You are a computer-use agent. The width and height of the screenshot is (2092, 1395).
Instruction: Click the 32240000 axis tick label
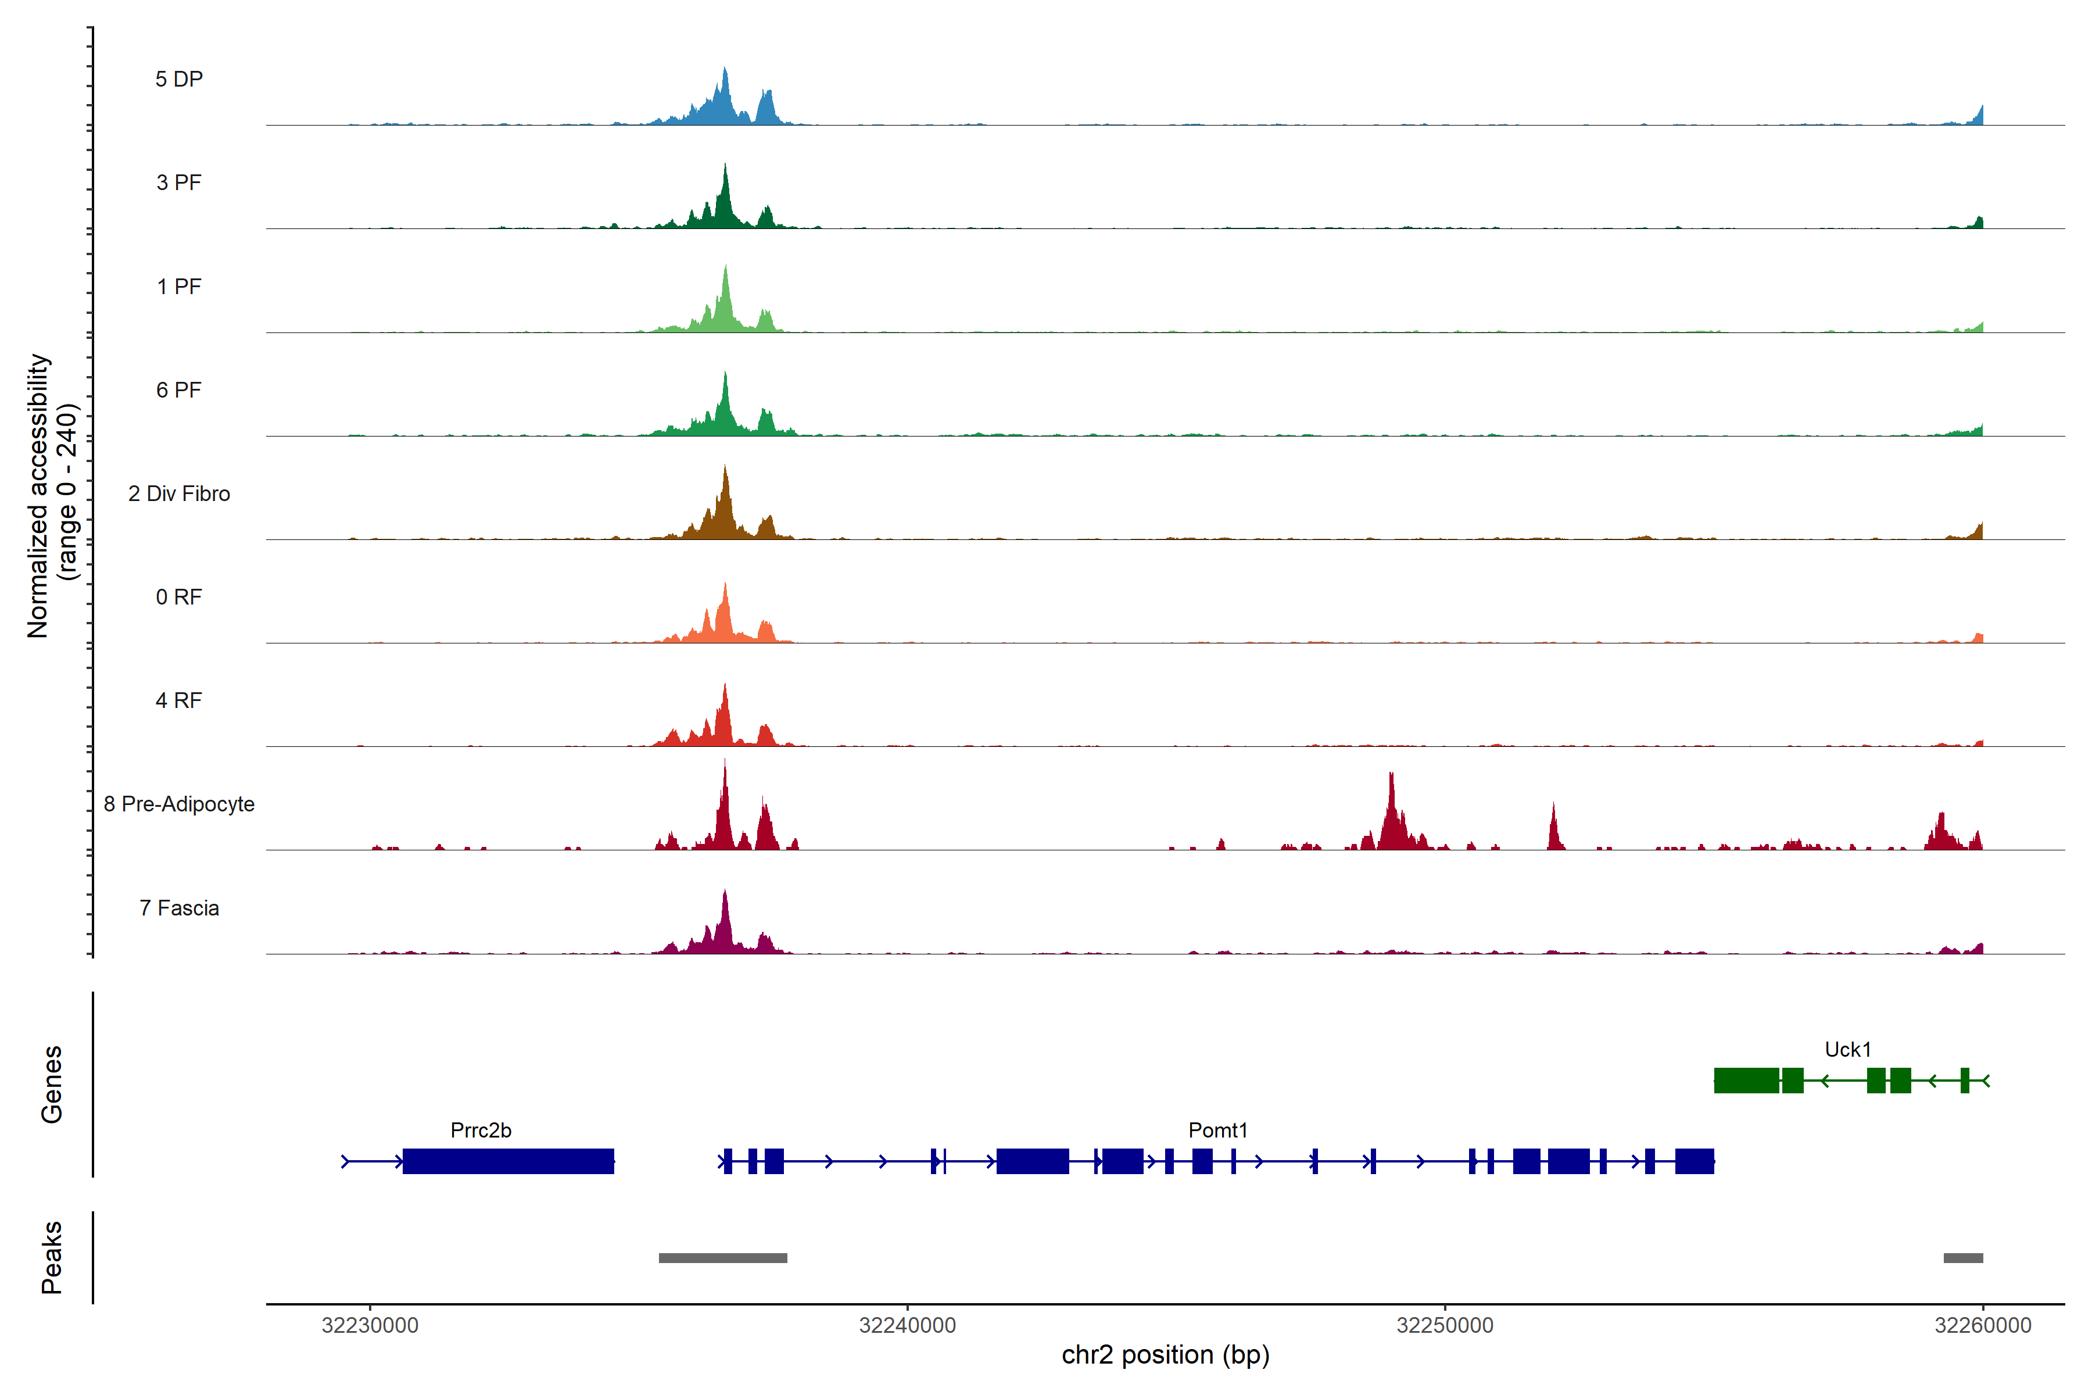[x=907, y=1325]
